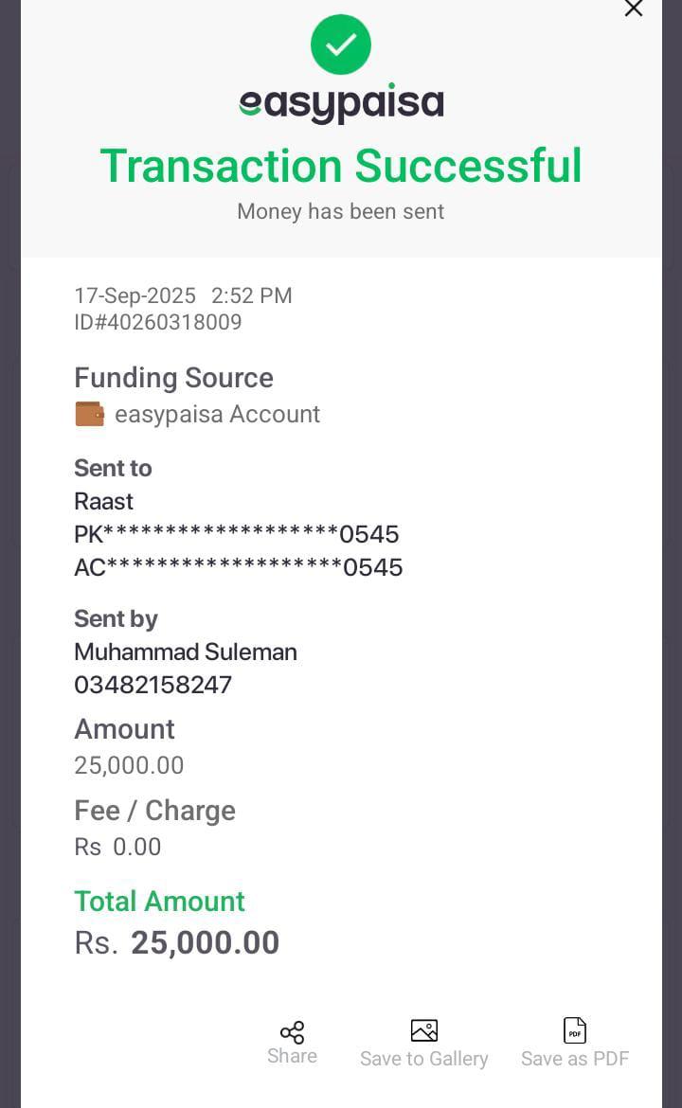Click the easypaisa logo
Viewport: 682px width, 1108px height.
(x=341, y=103)
